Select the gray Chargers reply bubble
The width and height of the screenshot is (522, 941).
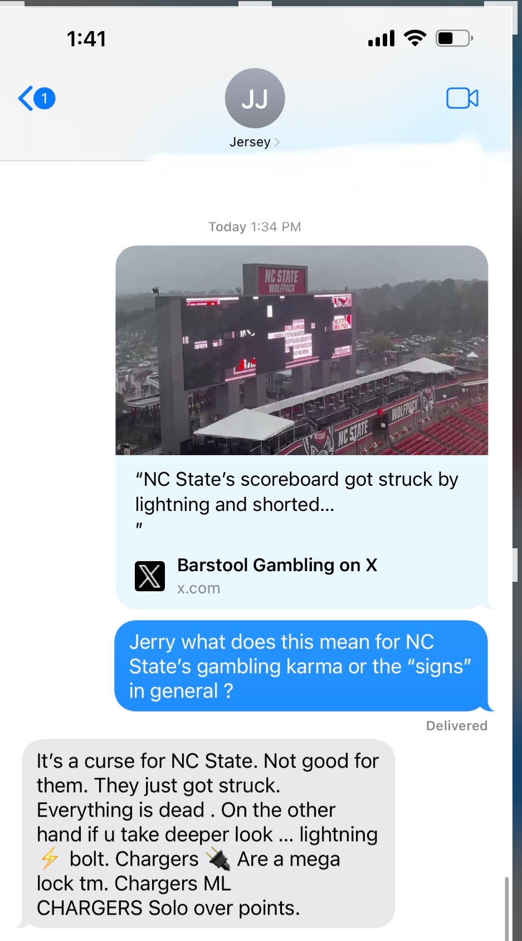(208, 834)
